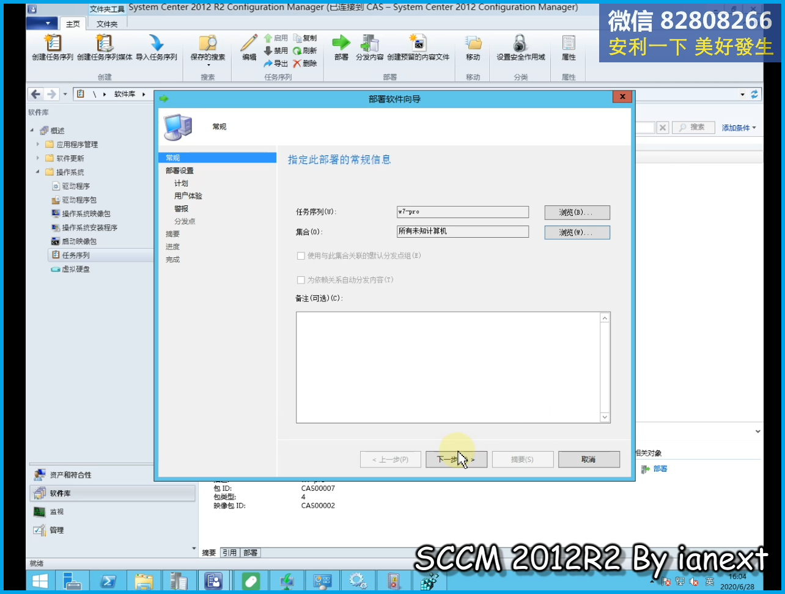The height and width of the screenshot is (594, 785).
Task: Click 刷新 in the ribbon
Action: 304,51
